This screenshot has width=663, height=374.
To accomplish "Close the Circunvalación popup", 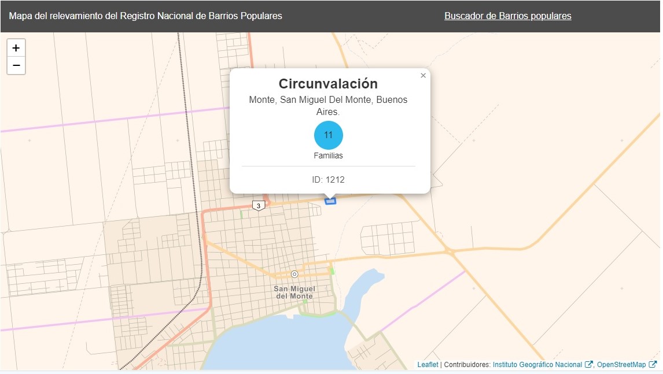I will pos(423,76).
